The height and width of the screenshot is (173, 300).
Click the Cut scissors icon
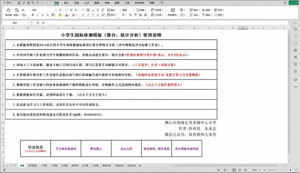[23, 10]
